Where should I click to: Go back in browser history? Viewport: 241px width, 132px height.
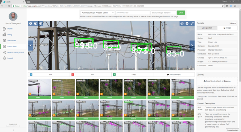(2, 6)
